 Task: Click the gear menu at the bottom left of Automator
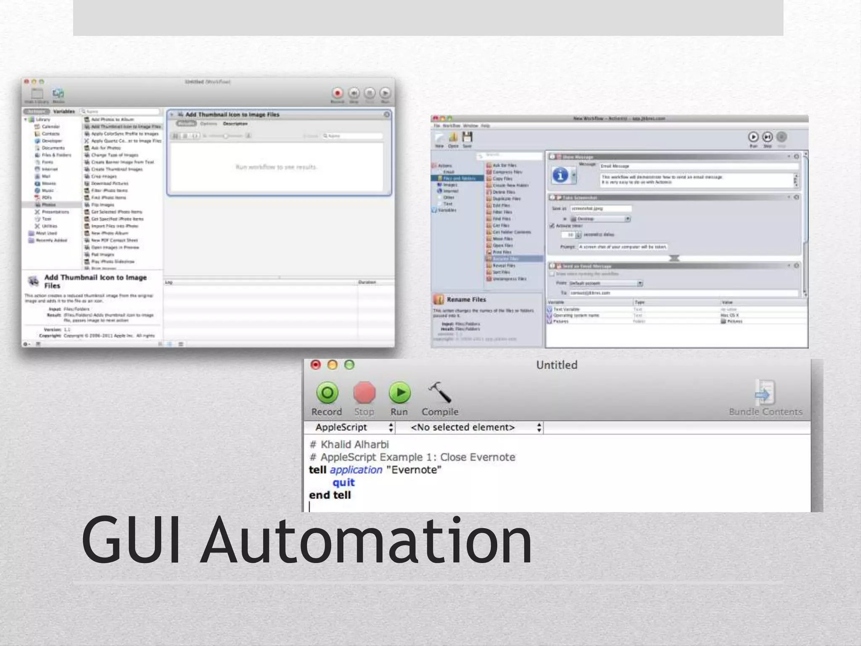point(26,344)
